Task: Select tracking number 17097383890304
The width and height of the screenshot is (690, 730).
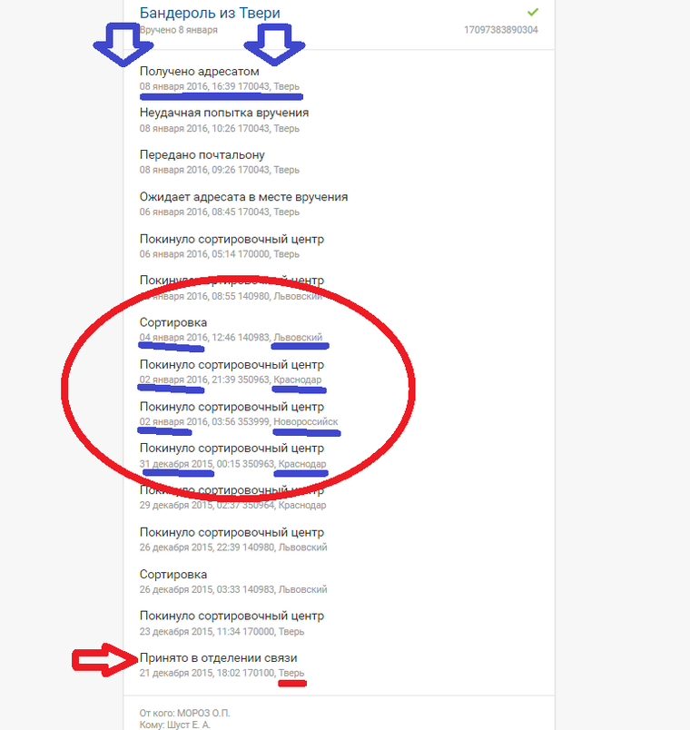Action: point(501,30)
